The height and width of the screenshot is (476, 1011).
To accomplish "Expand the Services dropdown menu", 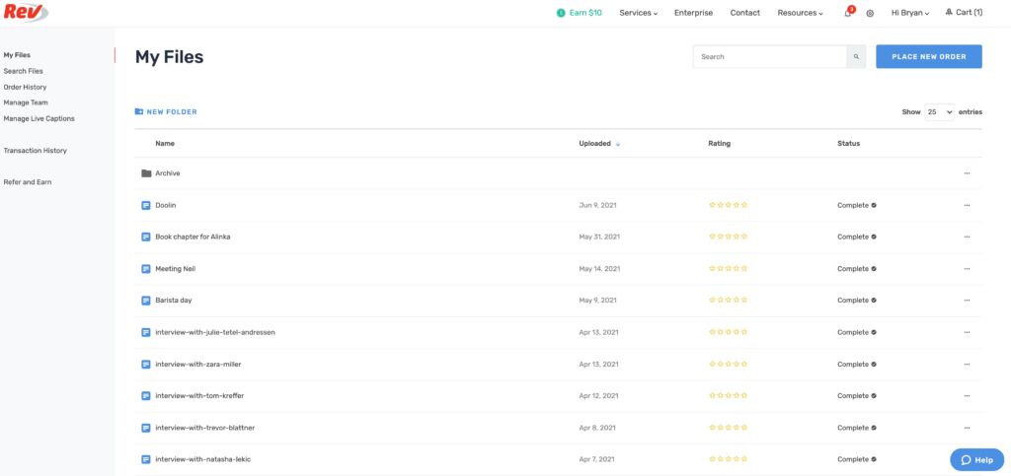I will point(638,13).
